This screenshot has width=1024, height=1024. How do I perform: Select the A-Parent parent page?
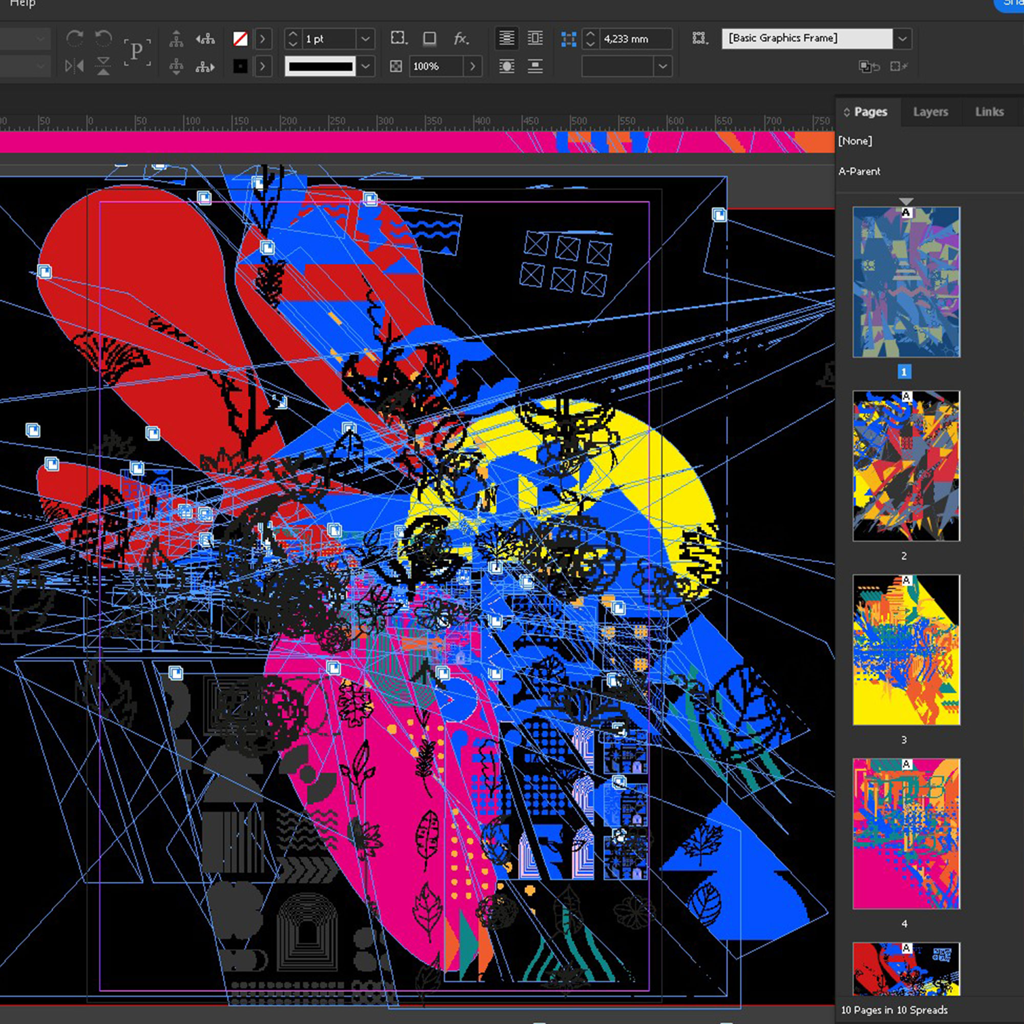[859, 171]
